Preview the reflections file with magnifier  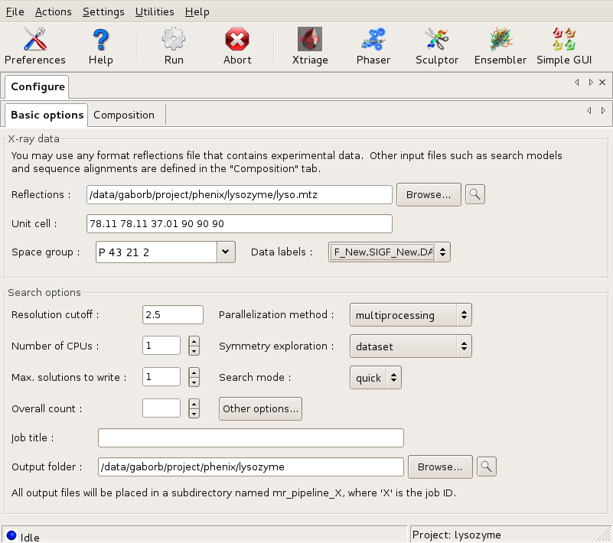[475, 194]
